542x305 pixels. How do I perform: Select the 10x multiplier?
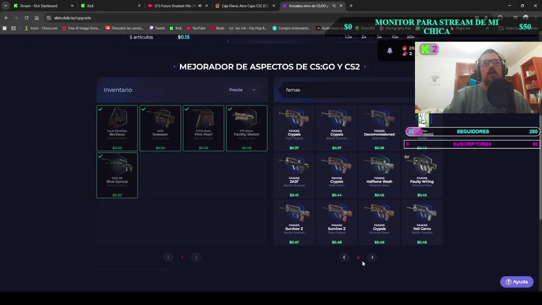395,37
